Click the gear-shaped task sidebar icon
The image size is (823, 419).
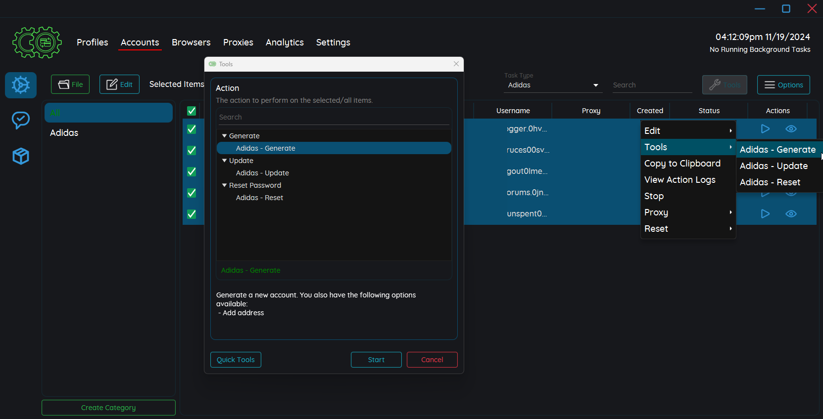[21, 85]
